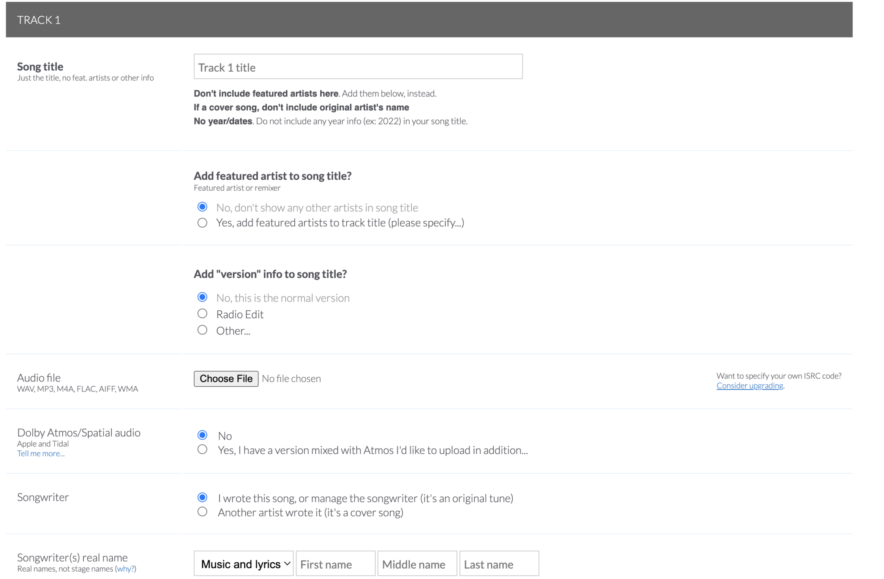Select 'Yes, add featured artists to track title'
This screenshot has height=579, width=884.
tap(202, 223)
